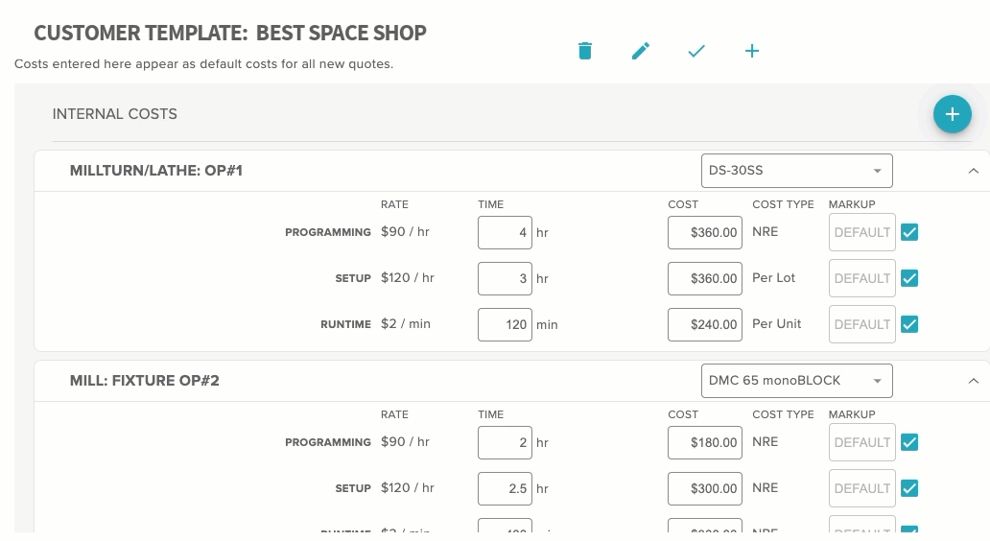Click Millturn Programming markup DEFAULT field
The height and width of the screenshot is (541, 990).
[861, 232]
